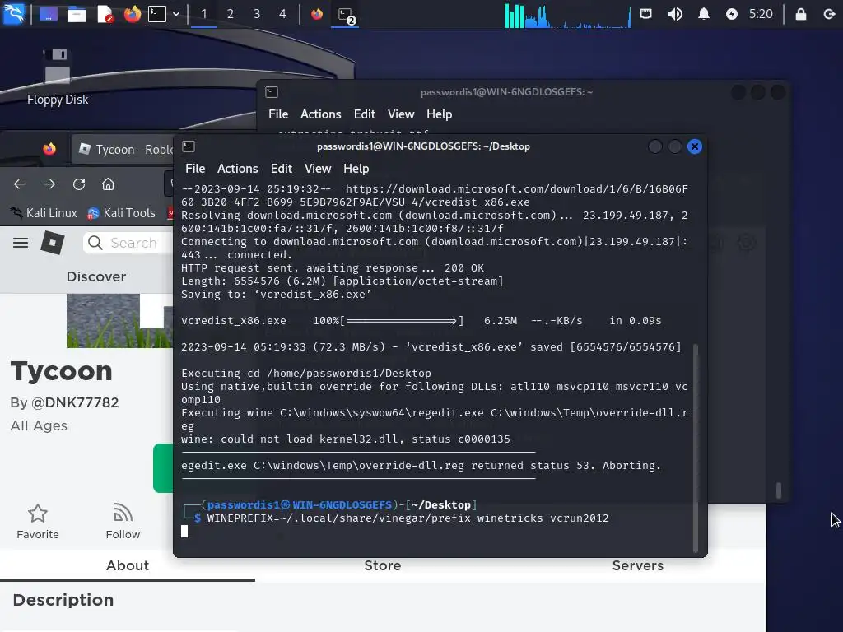Open the file manager from the panel

[77, 14]
